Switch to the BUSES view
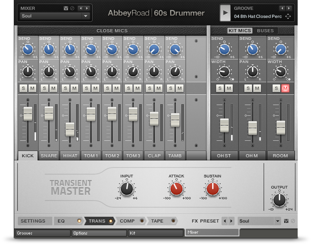The height and width of the screenshot is (247, 312). click(265, 31)
